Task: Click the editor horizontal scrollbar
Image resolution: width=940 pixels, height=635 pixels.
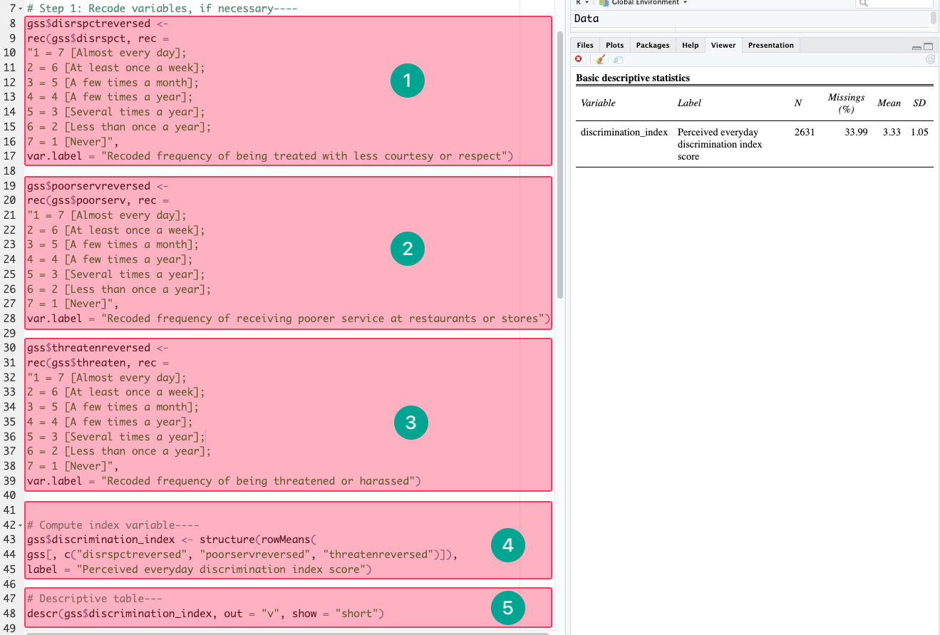Action: click(x=286, y=633)
